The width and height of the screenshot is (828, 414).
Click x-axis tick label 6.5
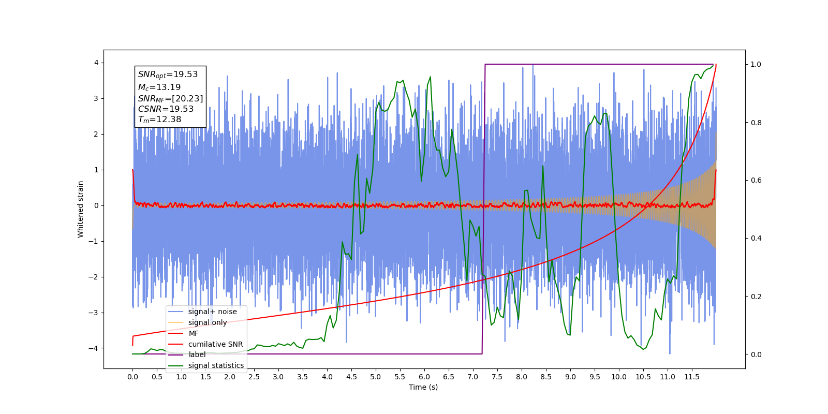[x=449, y=377]
